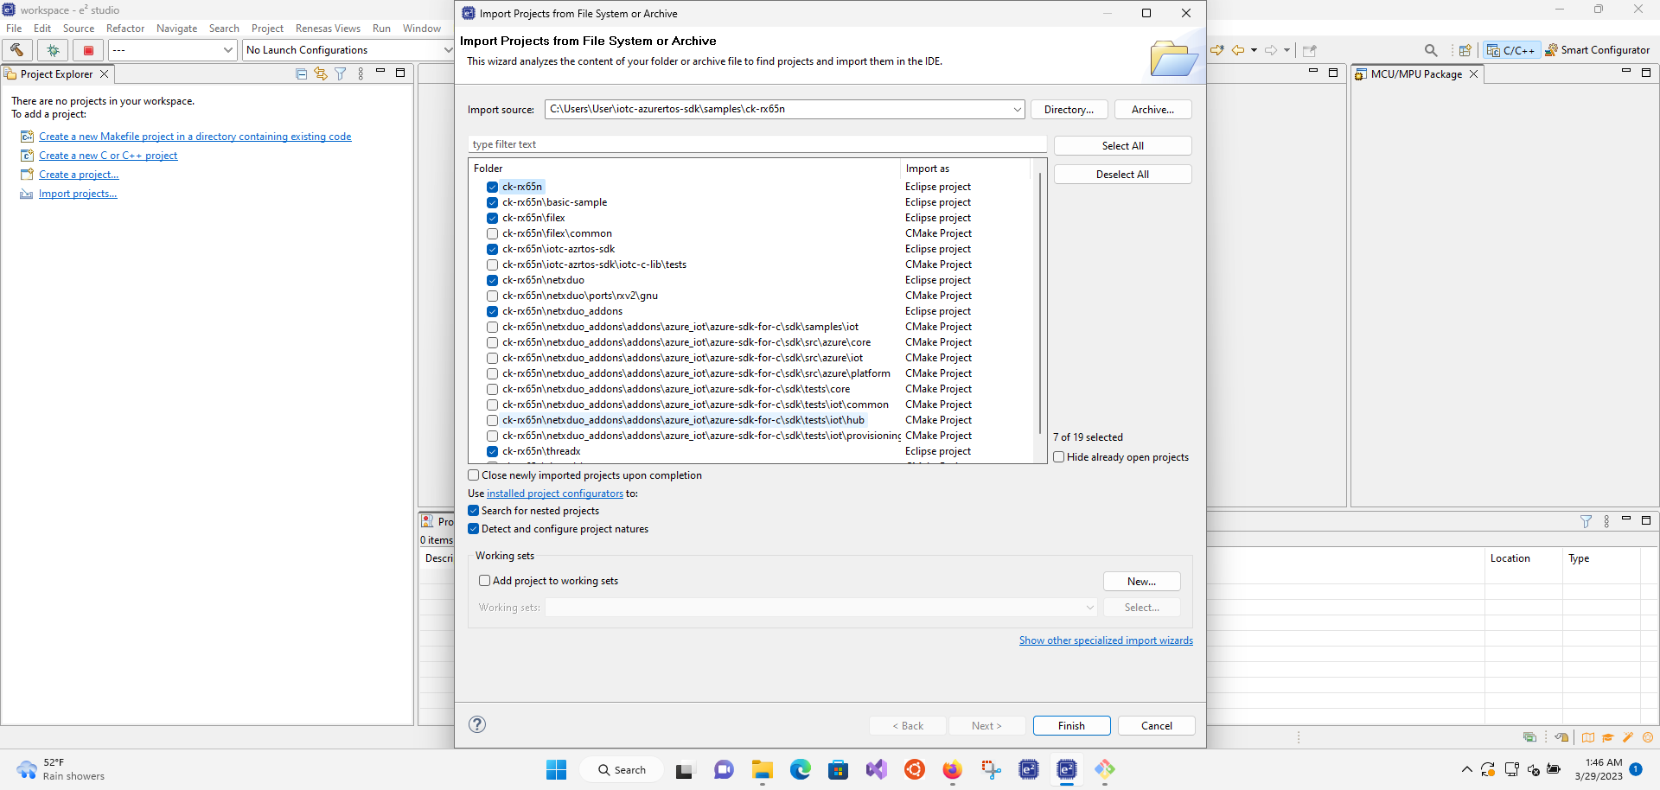Click New... working set button
1660x790 pixels.
click(1141, 582)
